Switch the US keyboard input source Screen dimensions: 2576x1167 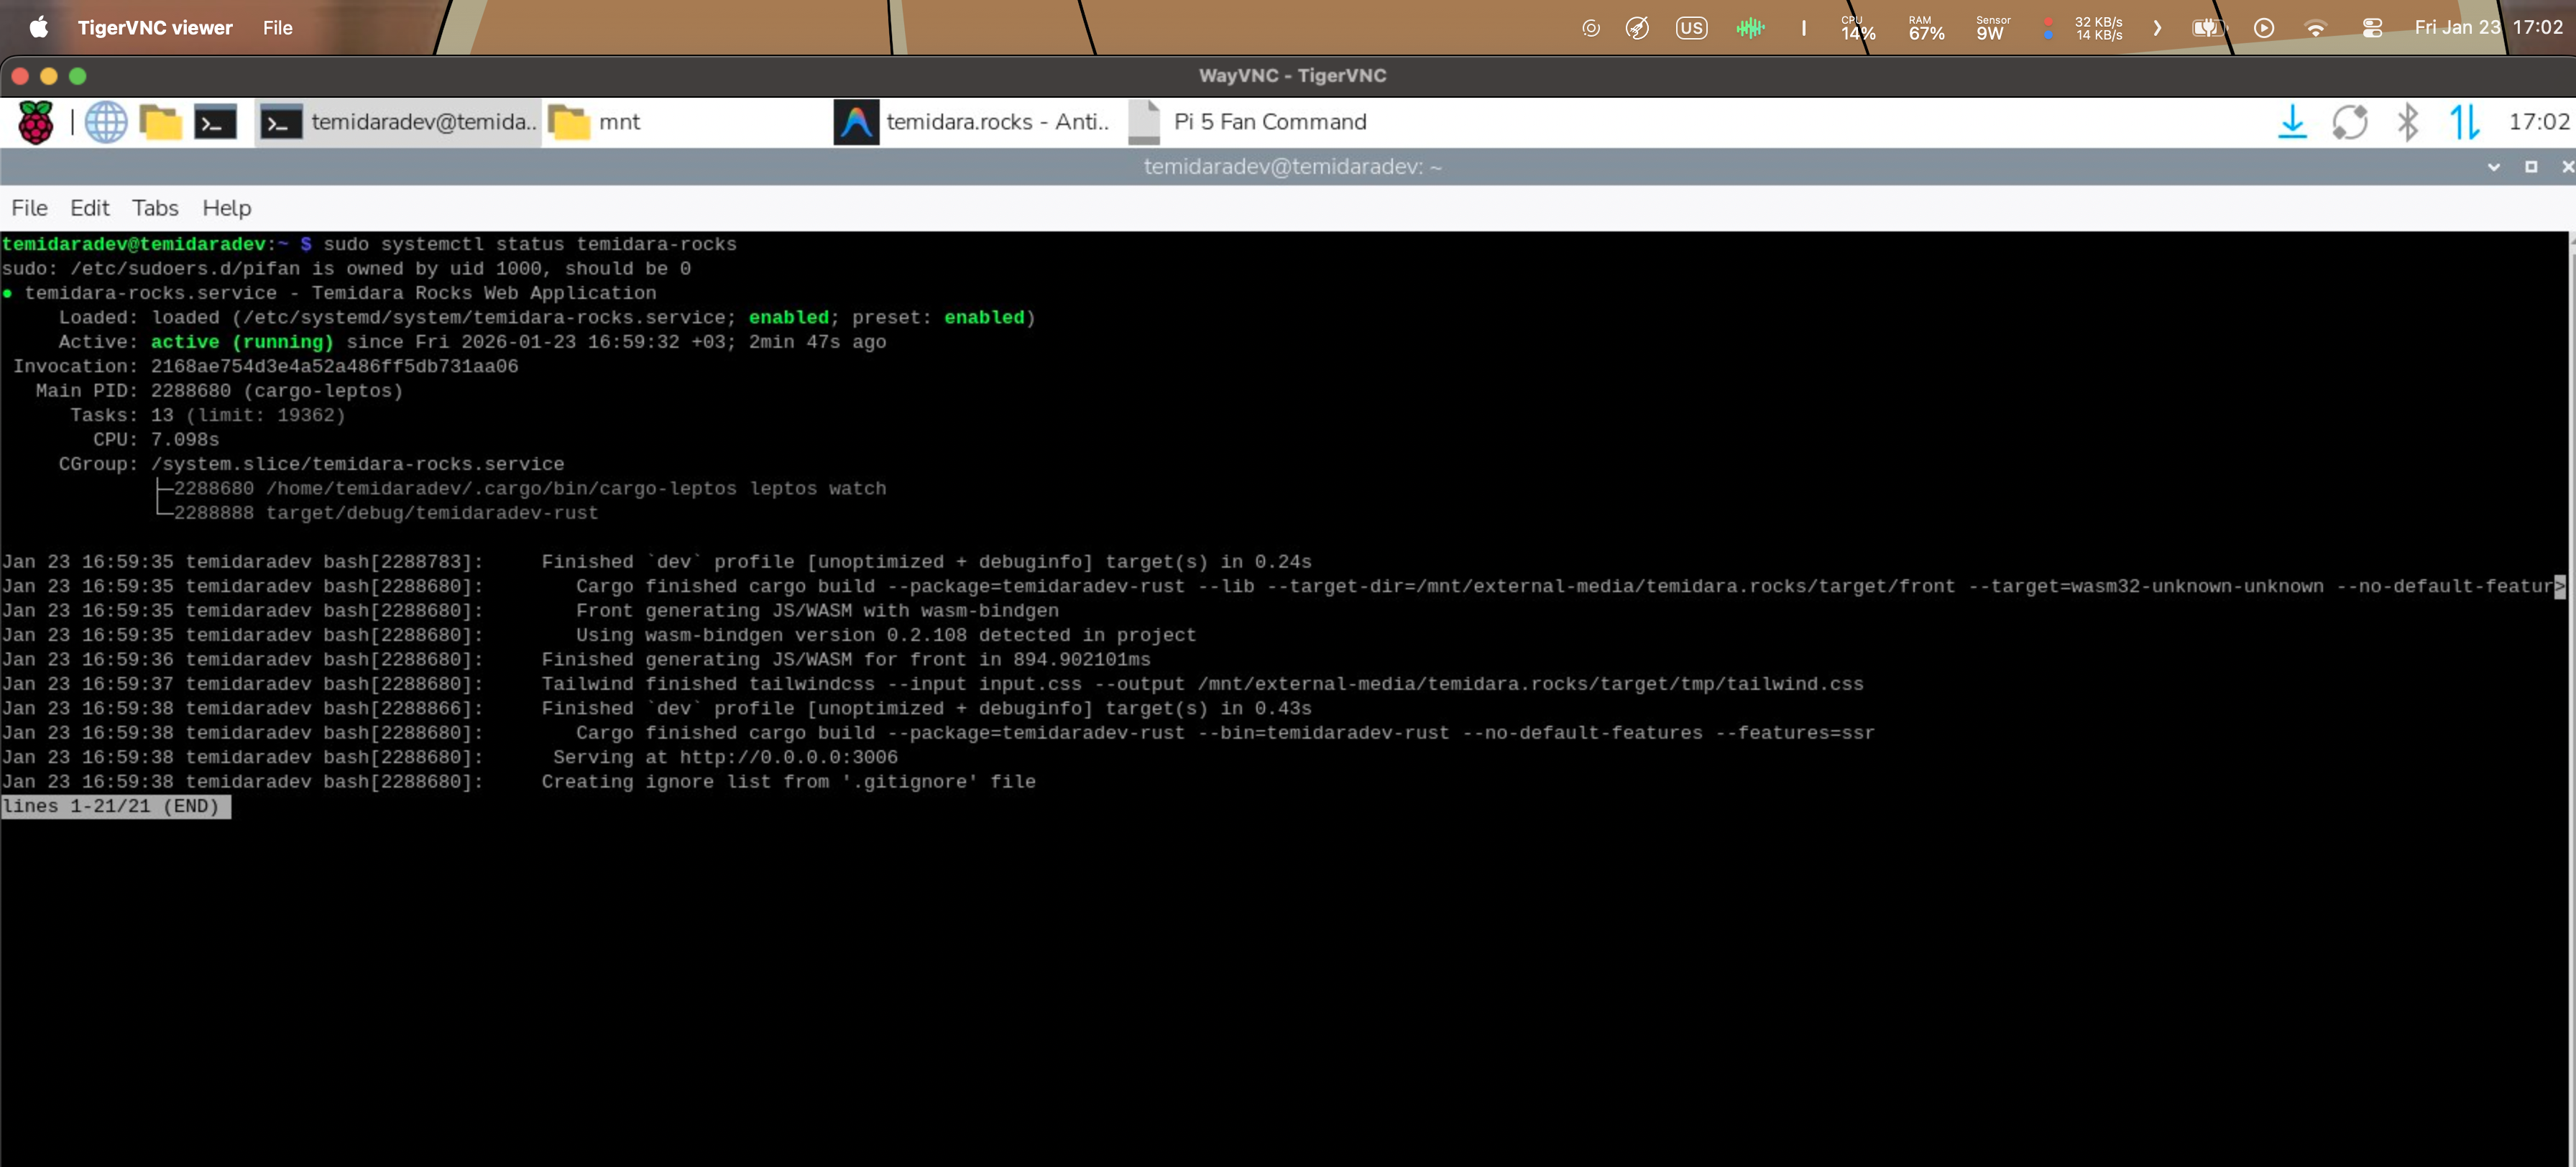(1691, 28)
